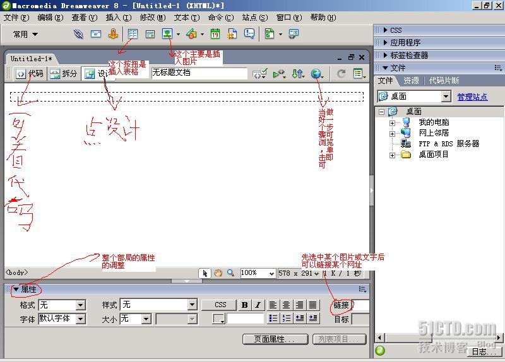The height and width of the screenshot is (362, 505).
Task: Insert a Date with calendar icon
Action: tap(215, 34)
